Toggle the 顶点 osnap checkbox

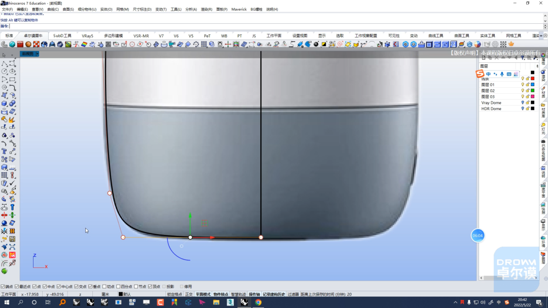(x=150, y=287)
